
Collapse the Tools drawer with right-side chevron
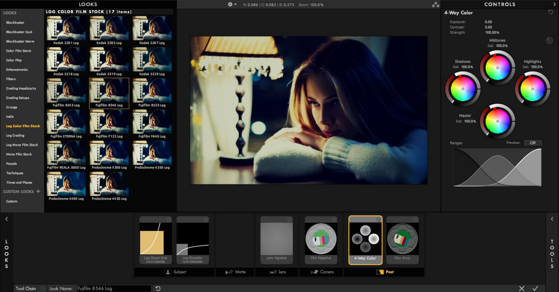click(552, 219)
